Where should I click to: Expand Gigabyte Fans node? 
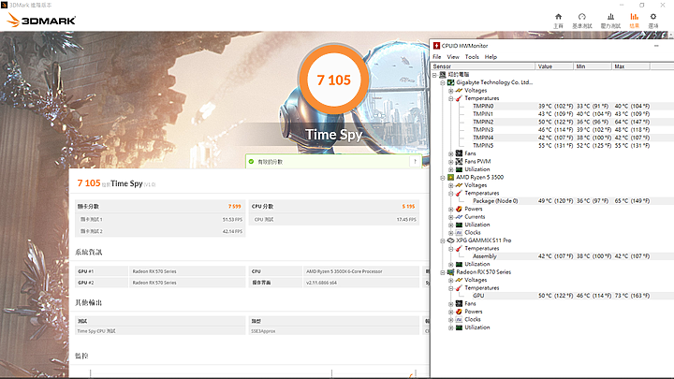pos(451,153)
